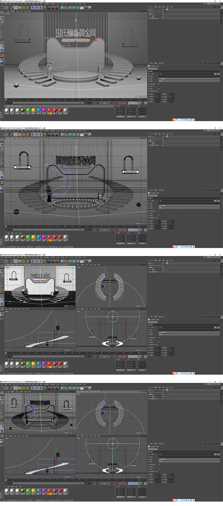Select gold material sphere in shaded four-view window
The height and width of the screenshot is (506, 223).
point(22,364)
